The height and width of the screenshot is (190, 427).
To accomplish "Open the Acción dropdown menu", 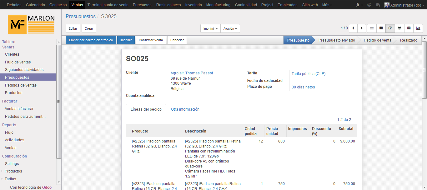I will coord(230,28).
